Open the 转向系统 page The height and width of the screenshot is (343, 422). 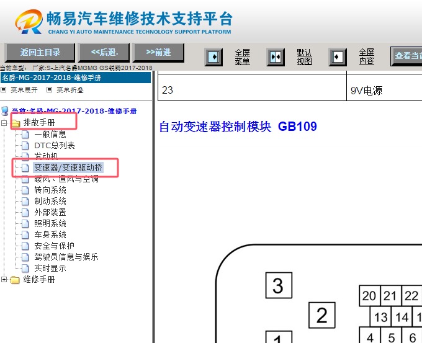[x=50, y=190]
